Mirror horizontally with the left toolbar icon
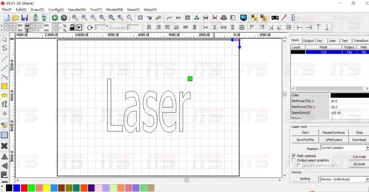The image size is (369, 192). pyautogui.click(x=5, y=156)
